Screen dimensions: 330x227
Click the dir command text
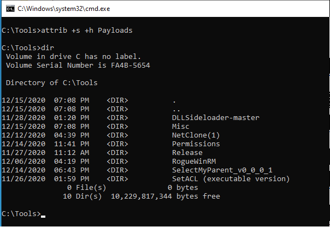(x=48, y=47)
